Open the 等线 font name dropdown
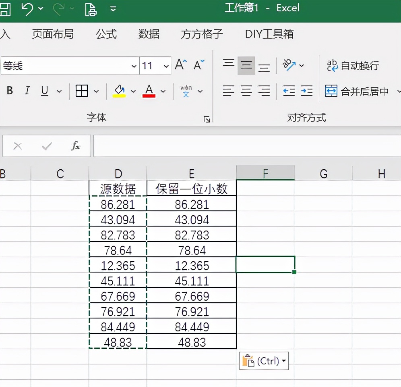Viewport: 401px width, 387px height. tap(134, 66)
